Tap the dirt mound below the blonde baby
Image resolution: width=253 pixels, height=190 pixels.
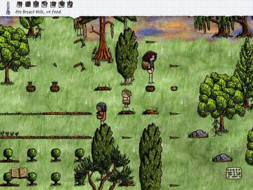(126, 112)
